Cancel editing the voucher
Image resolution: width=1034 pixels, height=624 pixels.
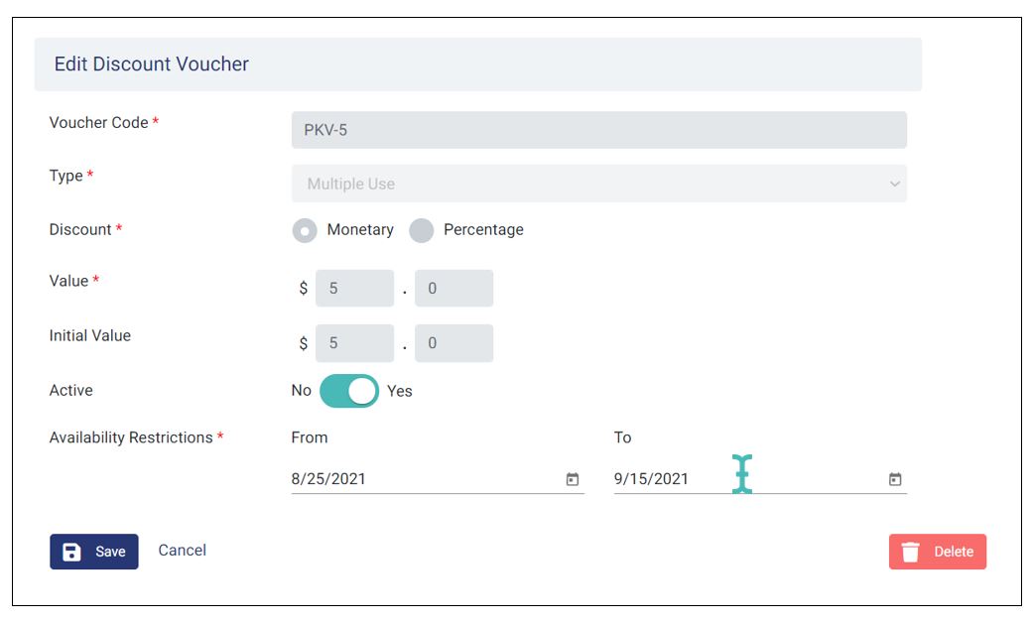click(x=183, y=551)
